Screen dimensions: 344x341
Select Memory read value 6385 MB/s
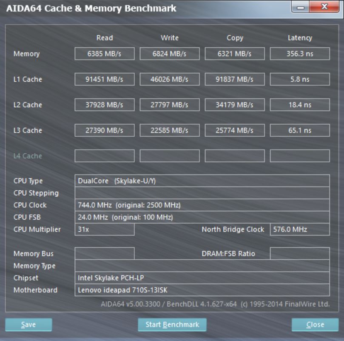(x=105, y=54)
